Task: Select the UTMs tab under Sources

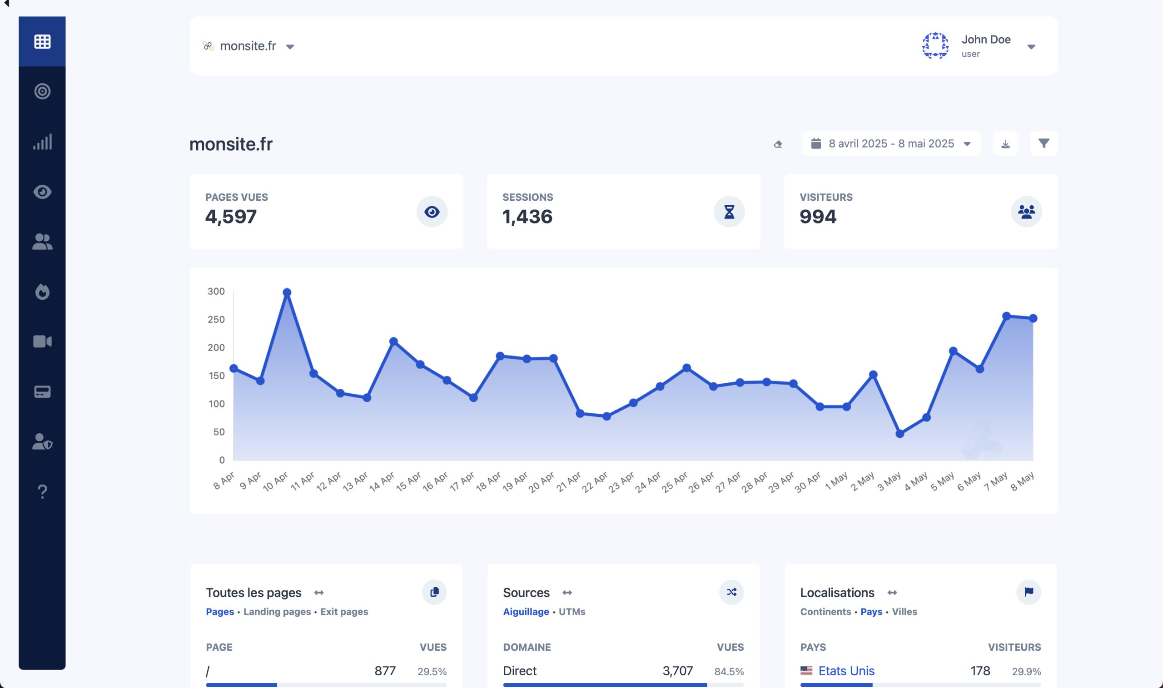Action: point(572,612)
